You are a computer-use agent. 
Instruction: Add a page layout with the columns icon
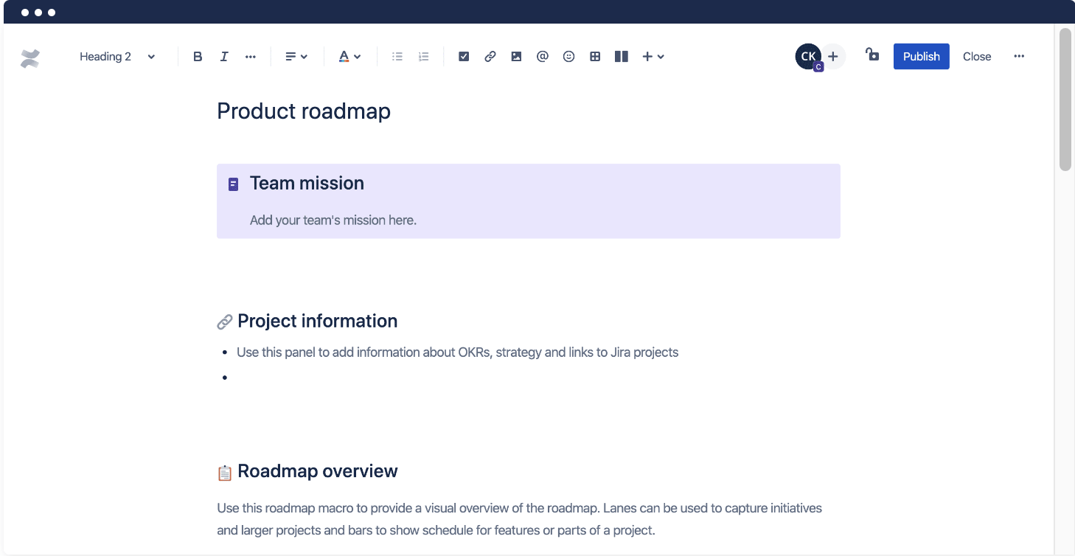621,56
